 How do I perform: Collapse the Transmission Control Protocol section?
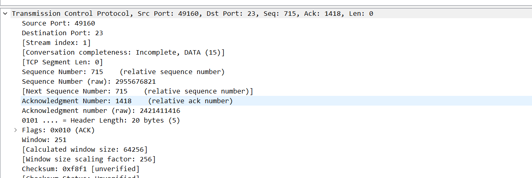coord(5,13)
